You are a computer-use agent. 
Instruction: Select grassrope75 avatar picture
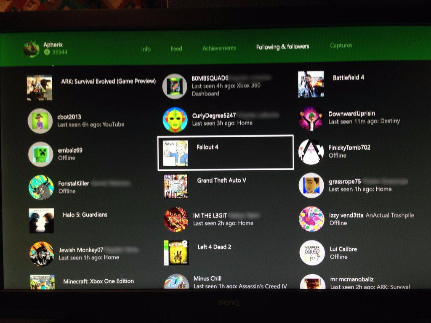tap(311, 185)
